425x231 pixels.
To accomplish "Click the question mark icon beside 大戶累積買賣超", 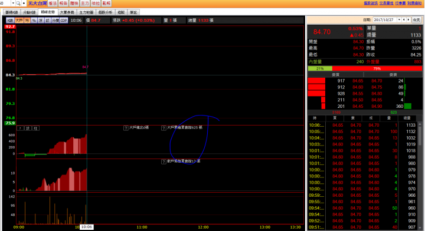I will pos(164,128).
